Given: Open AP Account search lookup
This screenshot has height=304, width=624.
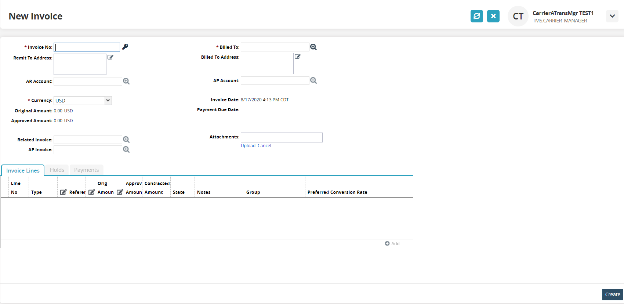Looking at the screenshot, I should point(313,80).
